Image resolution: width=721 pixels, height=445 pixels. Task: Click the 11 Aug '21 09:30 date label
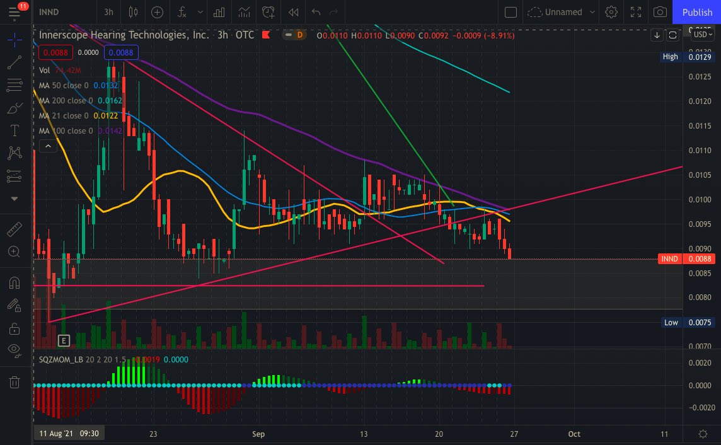(69, 434)
